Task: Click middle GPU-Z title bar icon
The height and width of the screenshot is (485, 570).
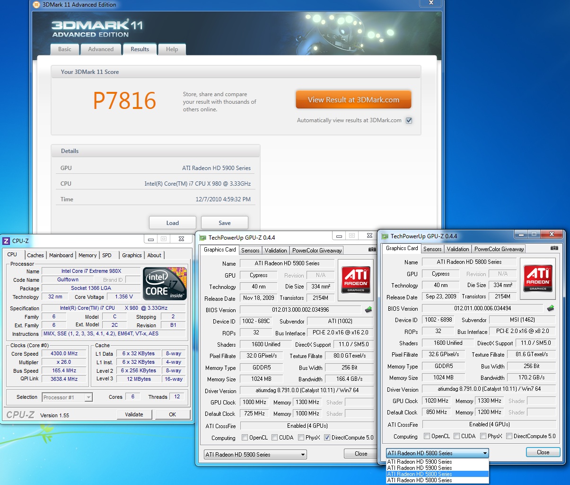Action: coord(203,238)
